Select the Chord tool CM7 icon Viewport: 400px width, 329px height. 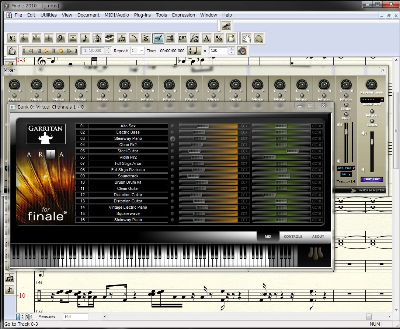pos(182,38)
